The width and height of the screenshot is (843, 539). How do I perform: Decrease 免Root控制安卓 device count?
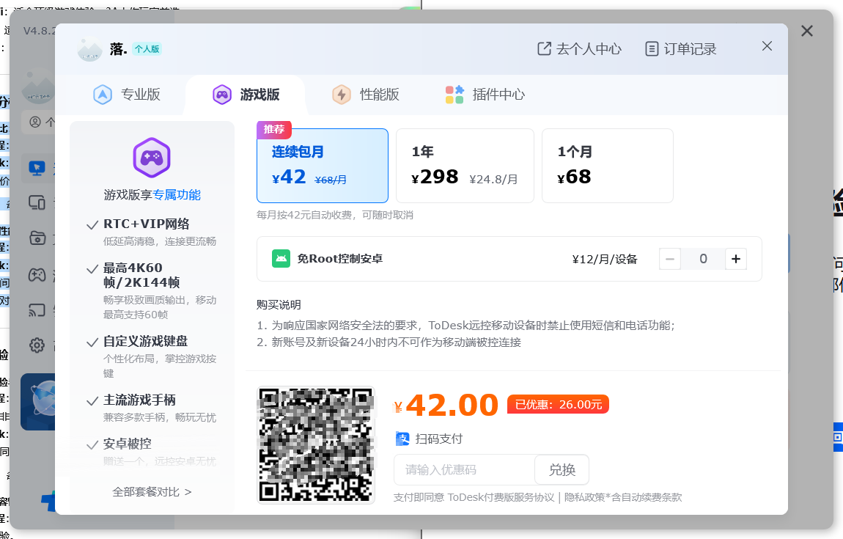[x=670, y=259]
